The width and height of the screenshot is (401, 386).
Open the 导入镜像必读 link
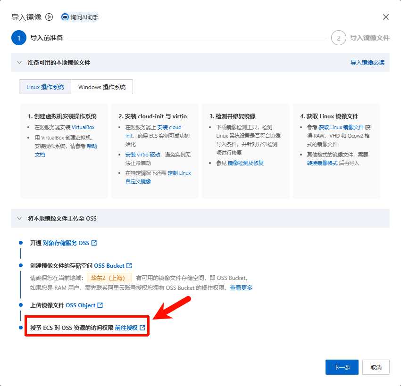click(367, 62)
